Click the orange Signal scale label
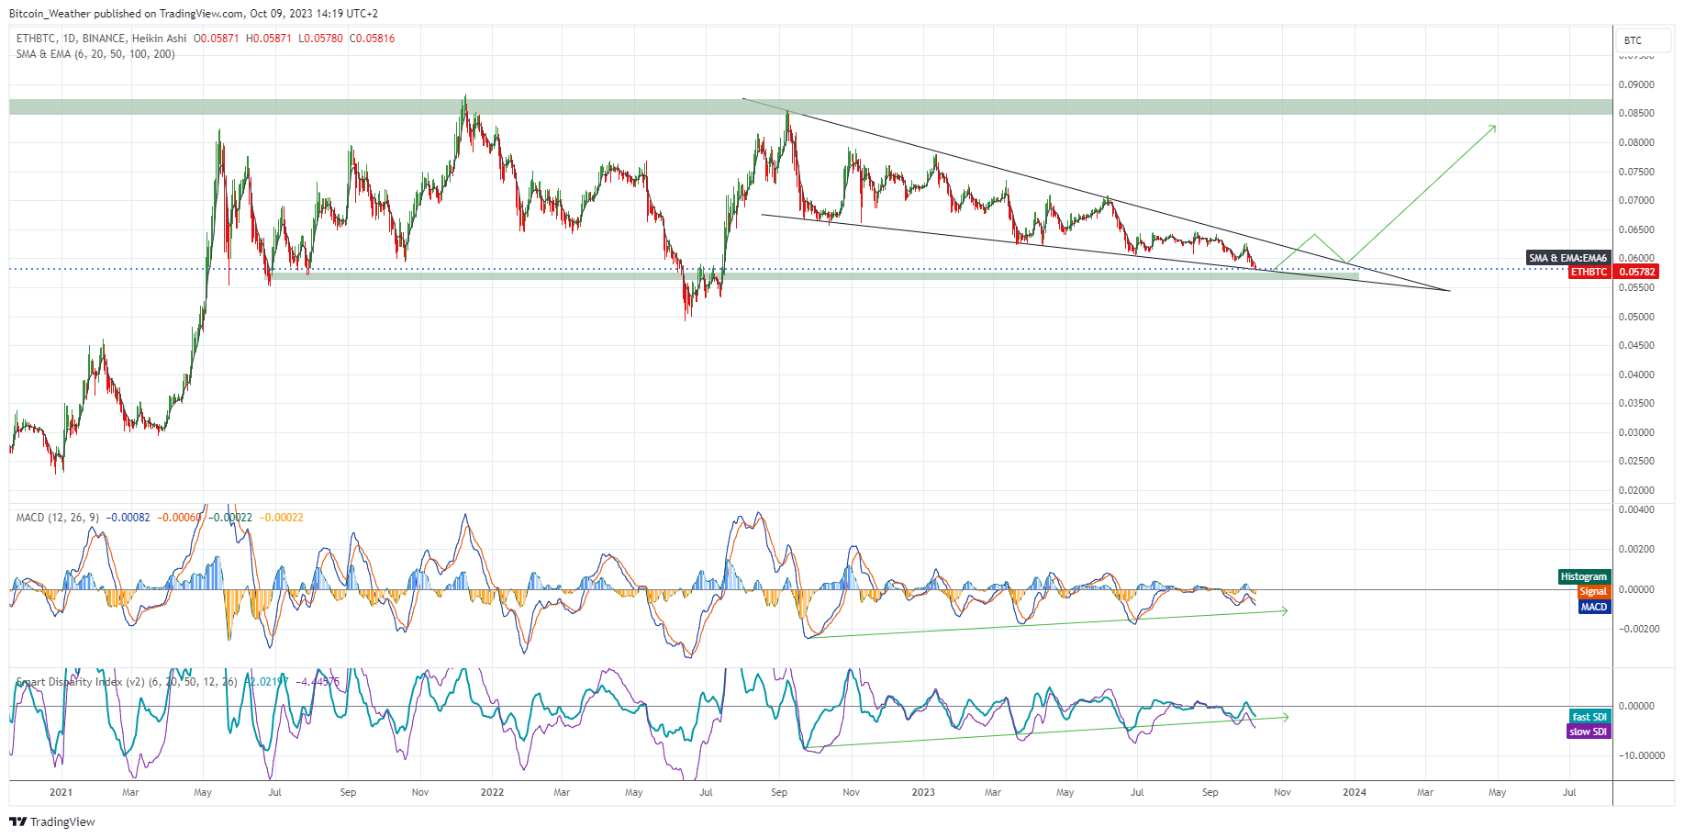 1593,592
